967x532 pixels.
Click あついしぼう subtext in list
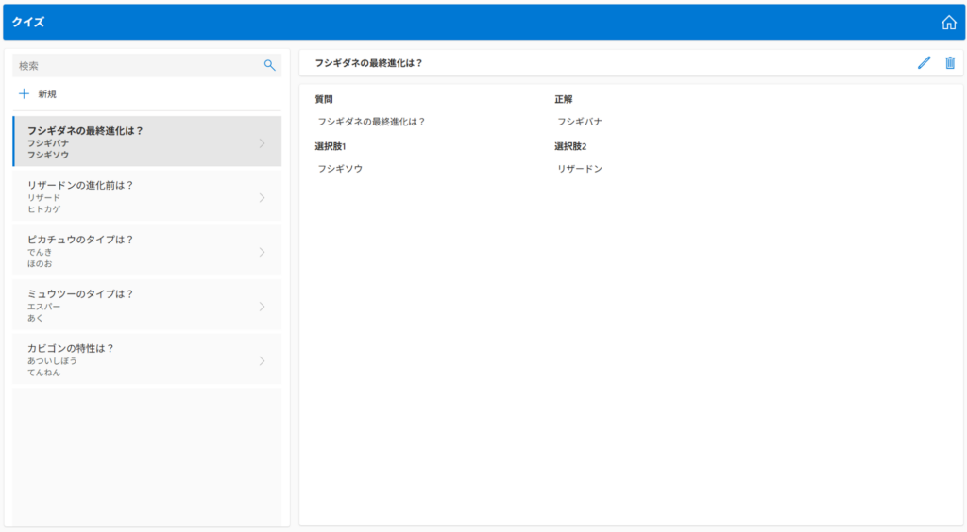(53, 361)
